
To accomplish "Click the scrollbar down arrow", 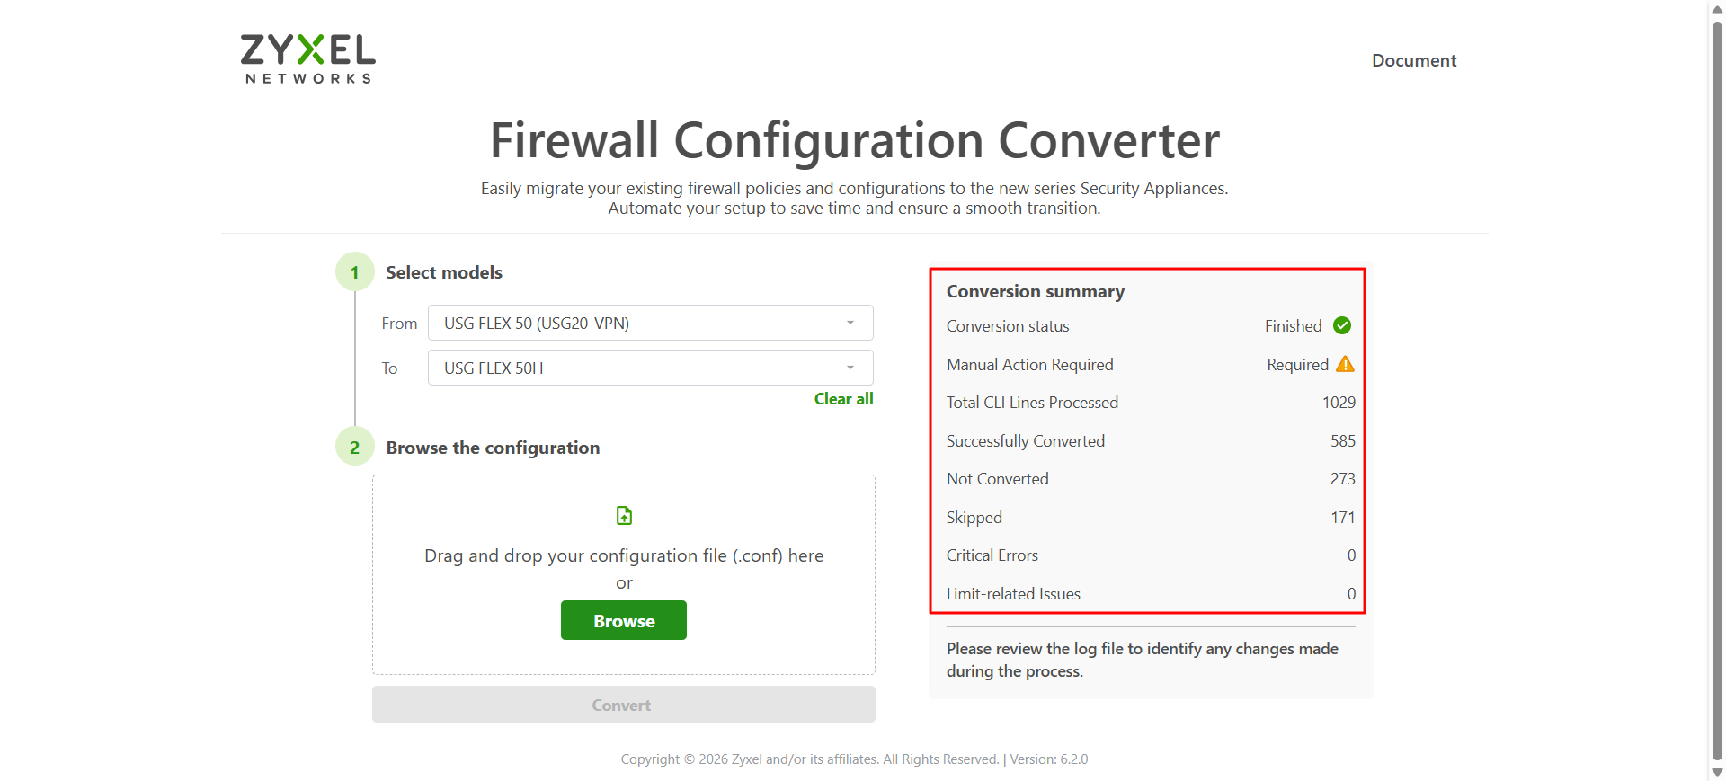I will (x=1717, y=772).
